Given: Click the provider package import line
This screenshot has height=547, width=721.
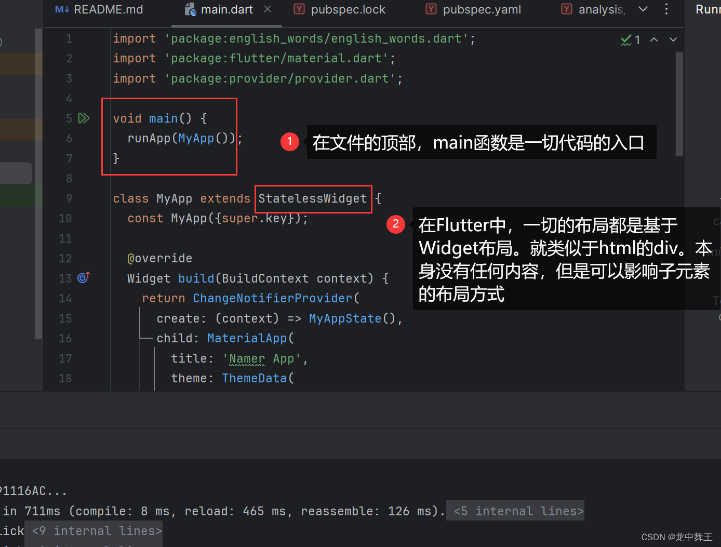Looking at the screenshot, I should (258, 78).
